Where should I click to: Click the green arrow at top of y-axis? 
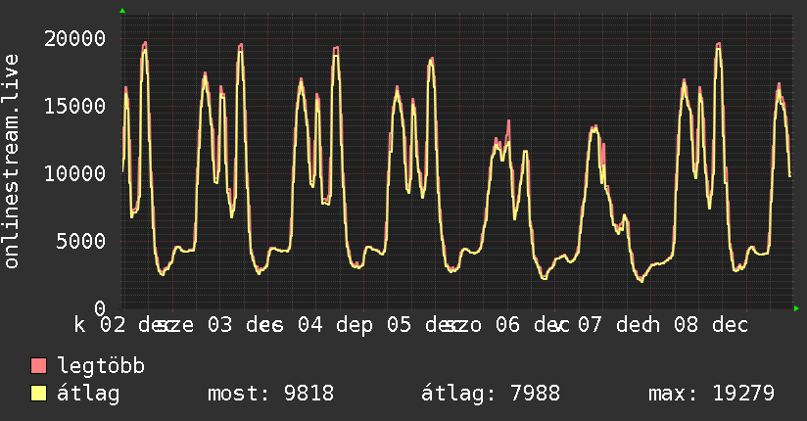(x=122, y=11)
